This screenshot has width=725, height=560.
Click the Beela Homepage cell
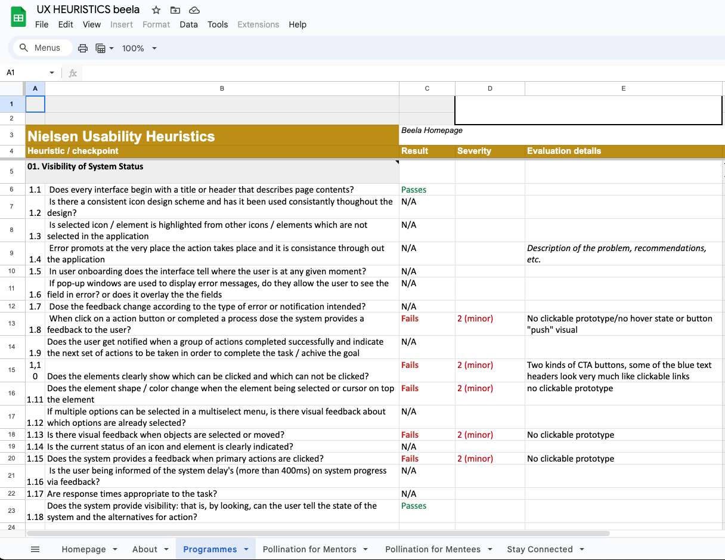(x=432, y=130)
